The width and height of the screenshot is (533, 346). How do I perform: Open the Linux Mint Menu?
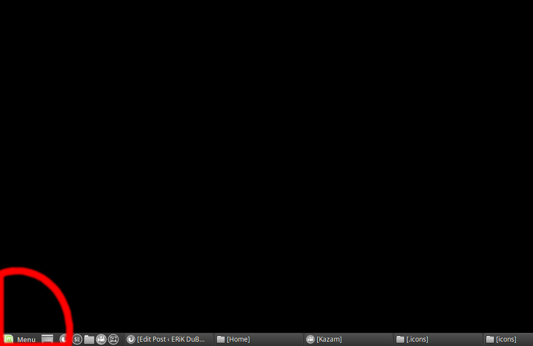coord(9,339)
